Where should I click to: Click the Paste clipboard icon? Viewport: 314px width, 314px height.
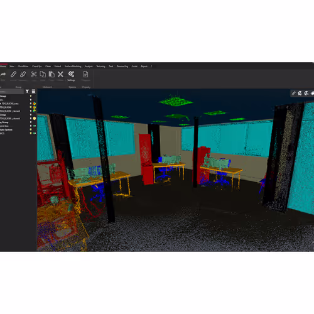point(51,74)
